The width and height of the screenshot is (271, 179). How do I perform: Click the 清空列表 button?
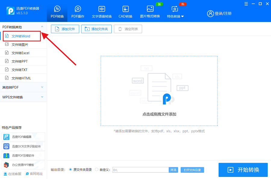point(128,29)
